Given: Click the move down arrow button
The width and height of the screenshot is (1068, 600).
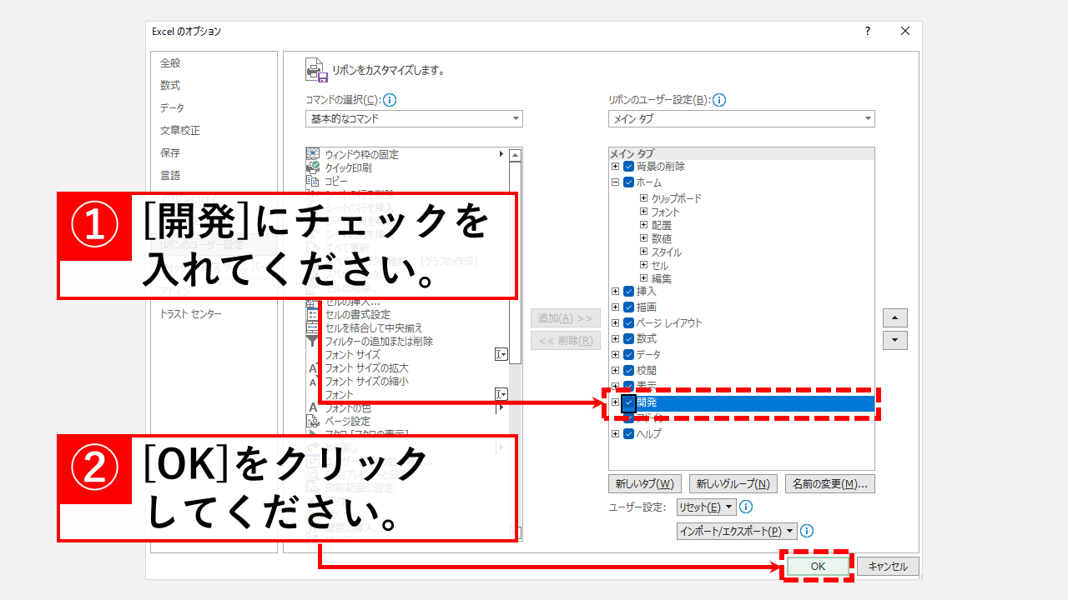Looking at the screenshot, I should [895, 340].
